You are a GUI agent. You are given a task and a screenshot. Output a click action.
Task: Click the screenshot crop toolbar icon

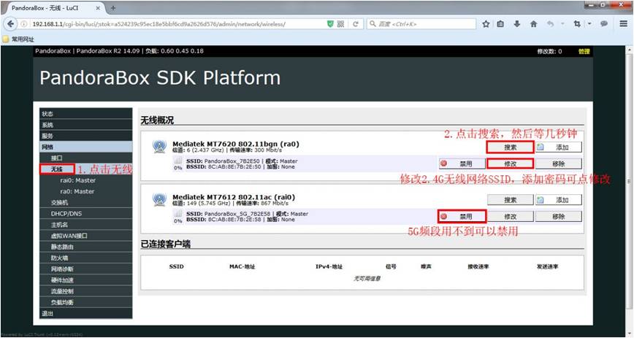[x=577, y=24]
